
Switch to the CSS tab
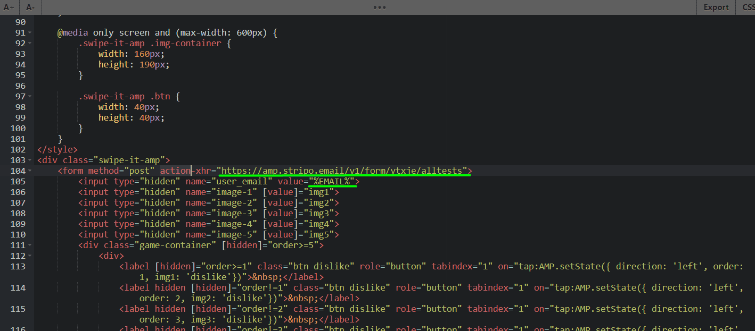click(748, 7)
